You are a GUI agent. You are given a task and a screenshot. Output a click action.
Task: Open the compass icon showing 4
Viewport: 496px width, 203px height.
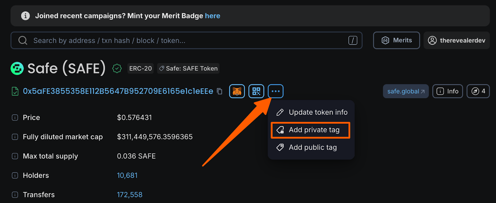click(x=478, y=91)
